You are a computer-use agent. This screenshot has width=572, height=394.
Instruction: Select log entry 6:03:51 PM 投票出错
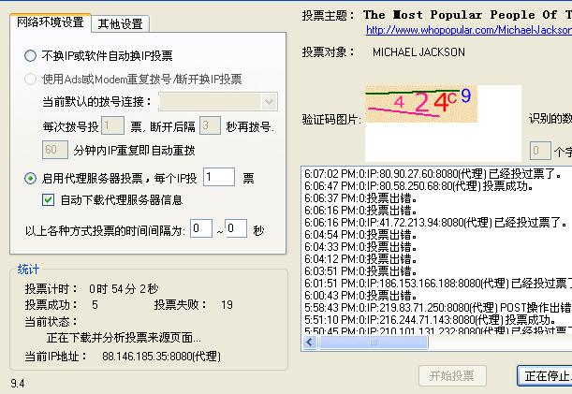pyautogui.click(x=360, y=271)
